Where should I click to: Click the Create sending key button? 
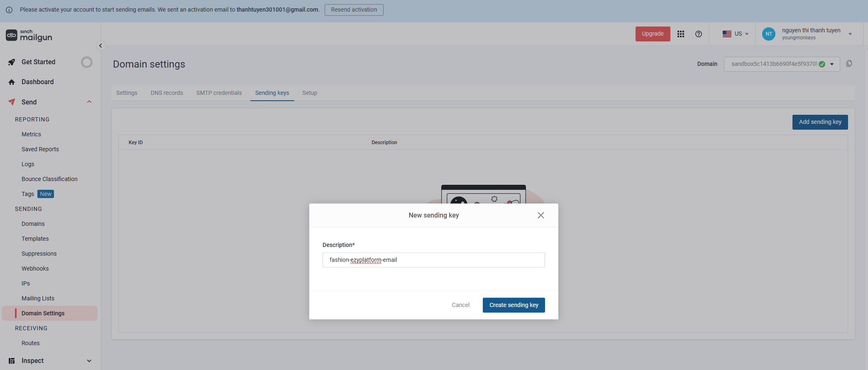(x=513, y=305)
